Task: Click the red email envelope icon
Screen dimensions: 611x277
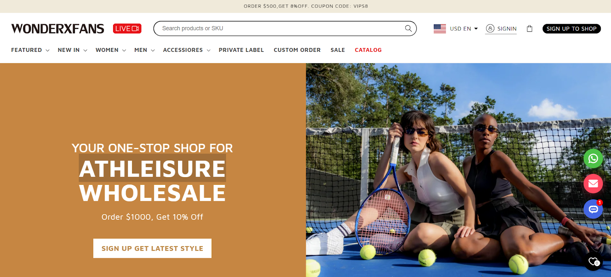Action: 593,184
